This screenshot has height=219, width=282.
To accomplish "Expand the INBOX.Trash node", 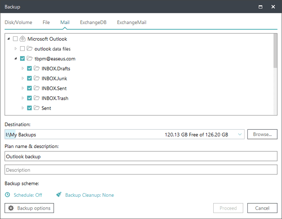I will (23, 98).
